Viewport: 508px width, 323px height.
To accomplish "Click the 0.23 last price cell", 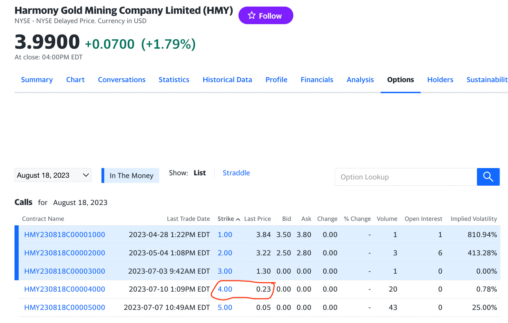I will click(x=263, y=289).
